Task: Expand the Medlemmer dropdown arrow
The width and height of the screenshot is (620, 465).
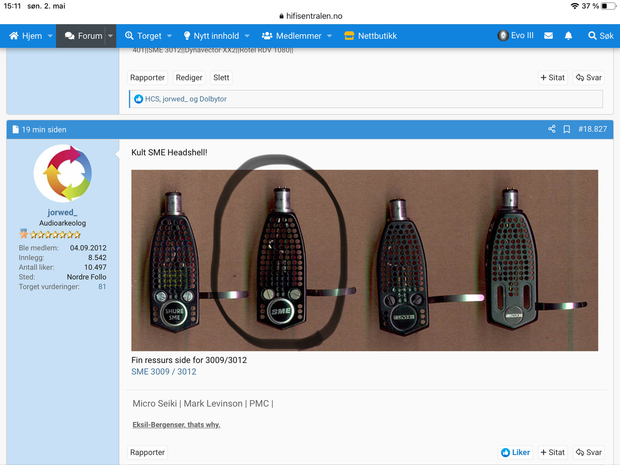Action: pos(329,36)
